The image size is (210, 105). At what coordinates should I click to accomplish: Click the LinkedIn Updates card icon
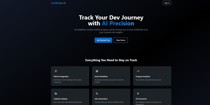(56, 93)
